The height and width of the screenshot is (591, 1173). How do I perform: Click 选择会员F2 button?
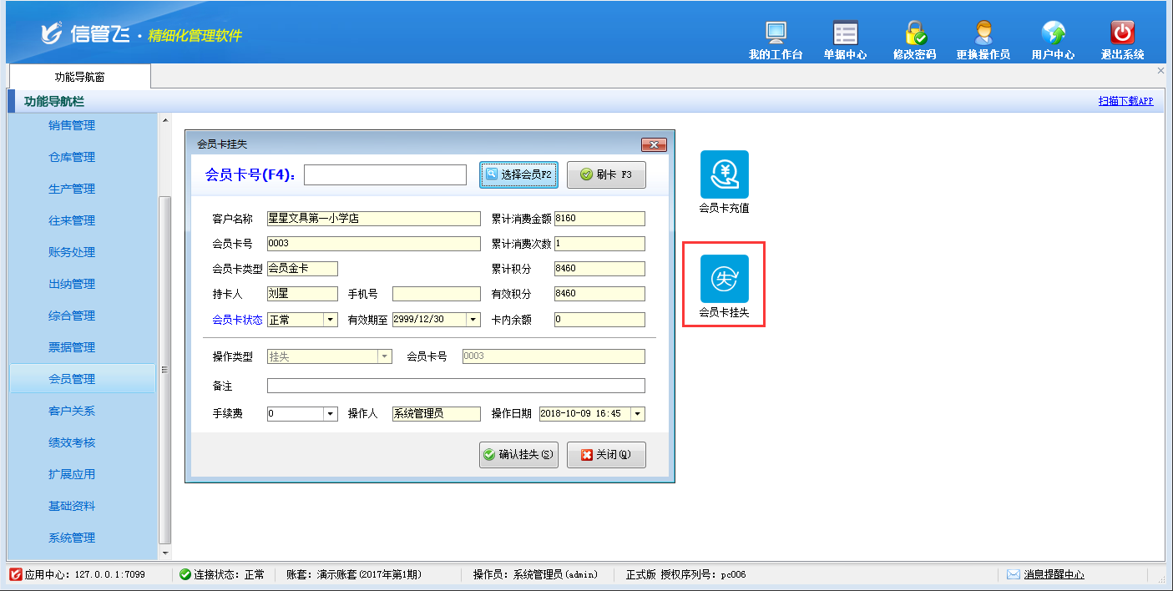click(518, 174)
